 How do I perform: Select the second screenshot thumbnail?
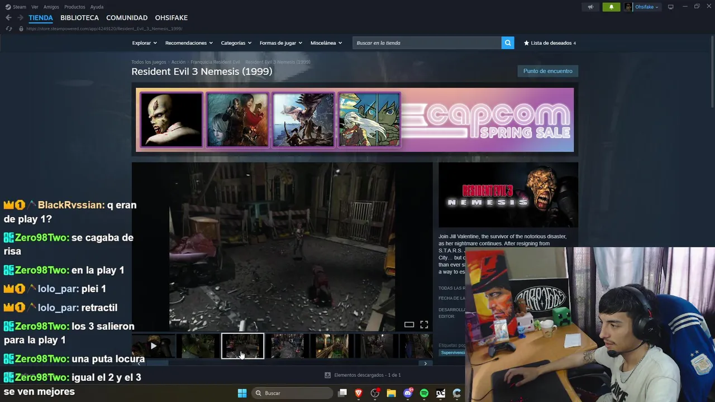pos(198,346)
